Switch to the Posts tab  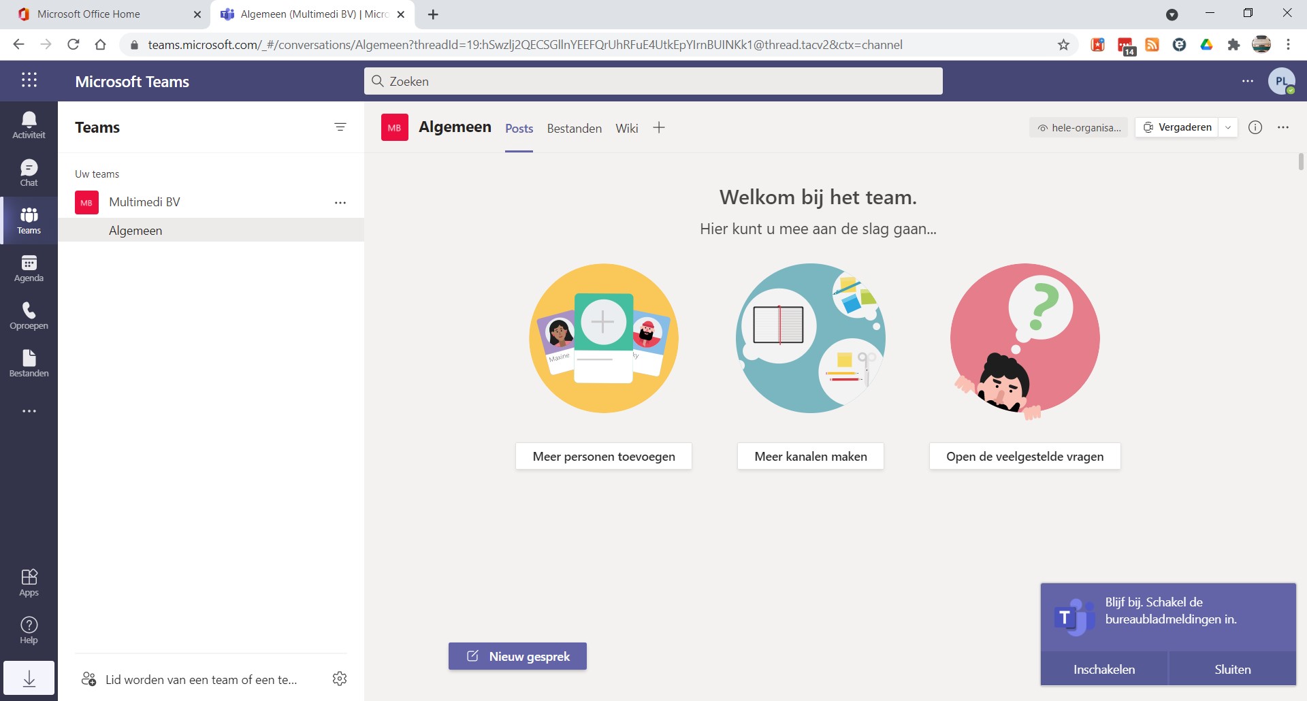(519, 129)
